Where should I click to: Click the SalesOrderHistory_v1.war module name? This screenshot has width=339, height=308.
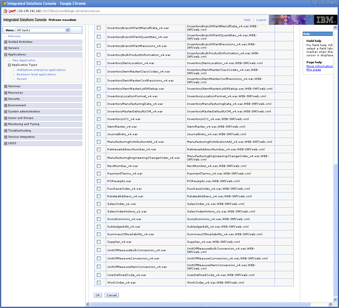click(127, 212)
